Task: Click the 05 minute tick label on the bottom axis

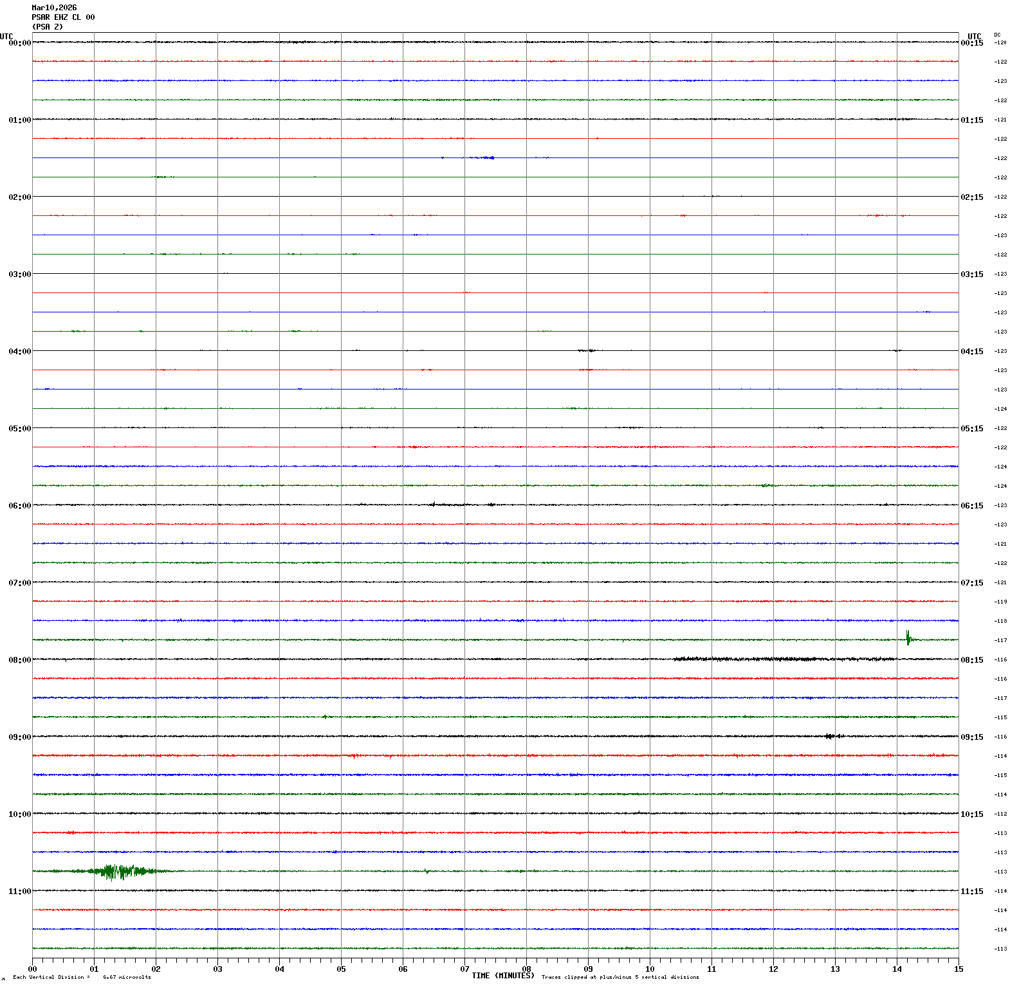Action: [x=341, y=969]
